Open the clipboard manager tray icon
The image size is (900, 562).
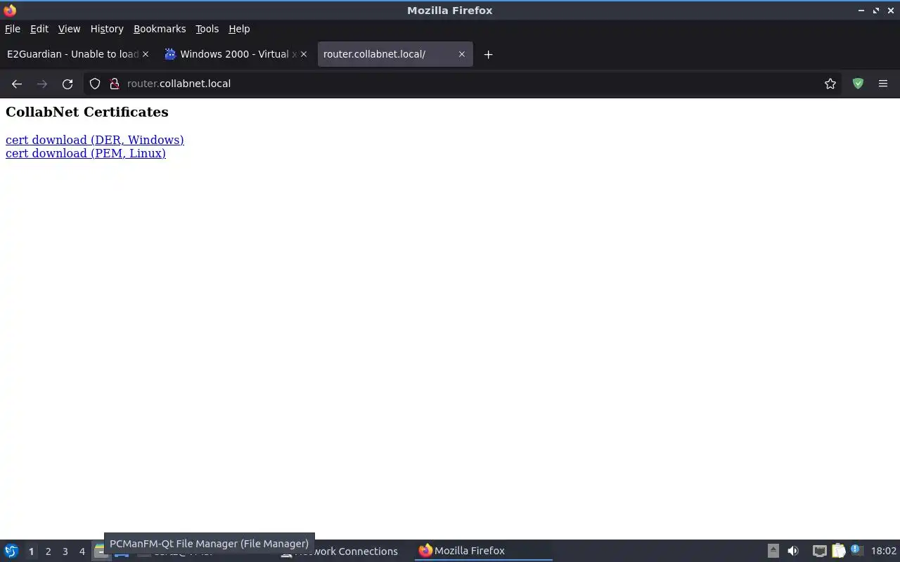click(838, 551)
